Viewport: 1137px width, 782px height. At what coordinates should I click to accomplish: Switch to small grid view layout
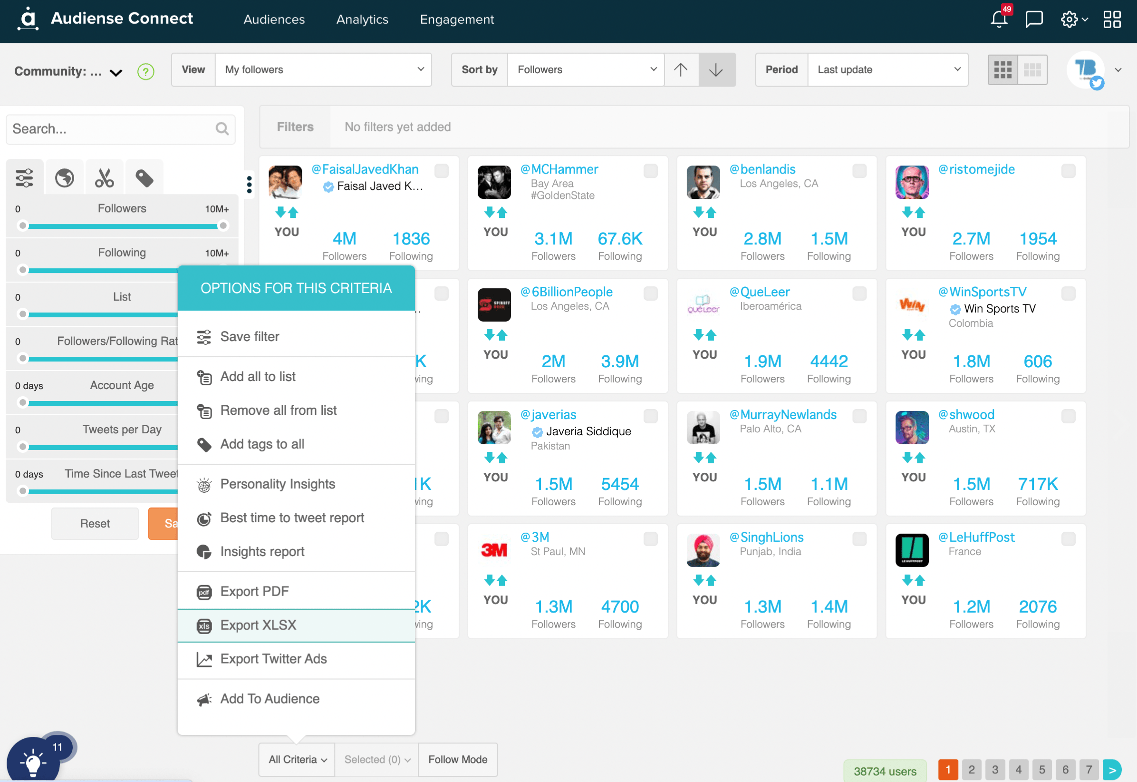point(1002,69)
